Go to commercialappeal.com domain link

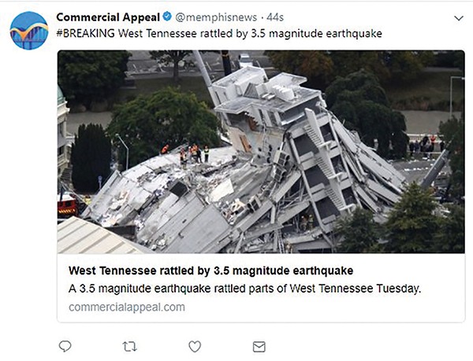click(127, 307)
